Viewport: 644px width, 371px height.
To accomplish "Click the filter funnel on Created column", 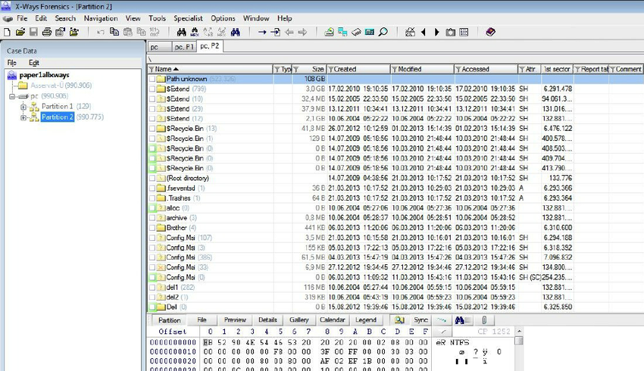I will (x=330, y=70).
